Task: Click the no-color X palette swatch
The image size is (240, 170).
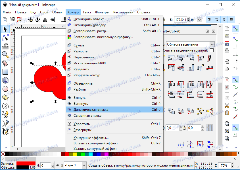Action: [3, 154]
